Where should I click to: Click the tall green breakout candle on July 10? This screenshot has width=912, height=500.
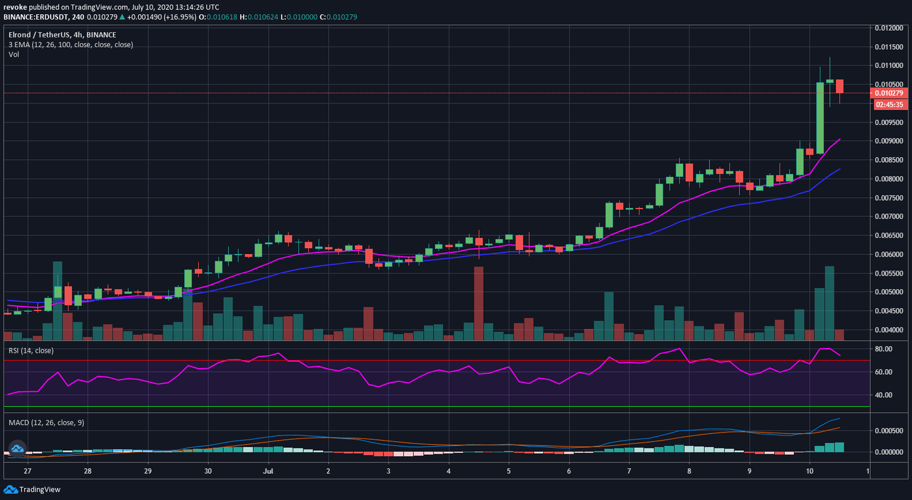820,118
